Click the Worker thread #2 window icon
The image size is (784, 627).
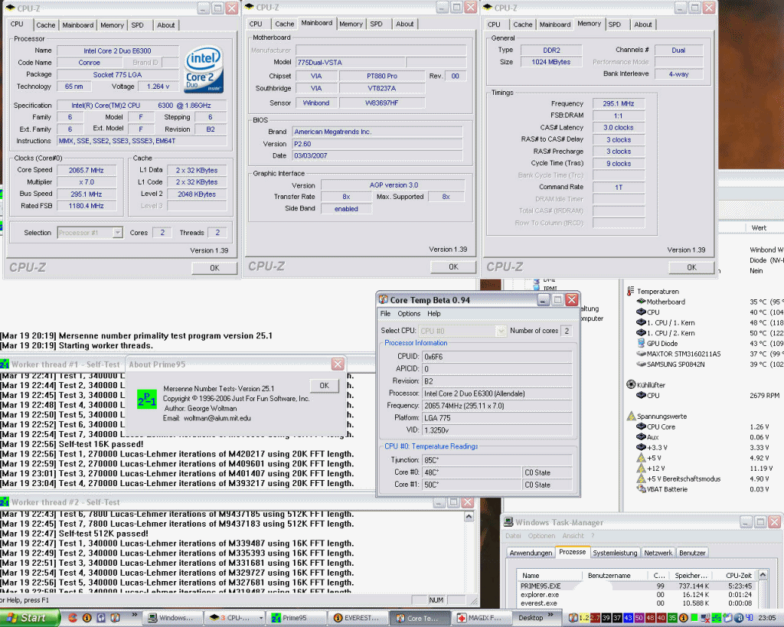(5, 501)
